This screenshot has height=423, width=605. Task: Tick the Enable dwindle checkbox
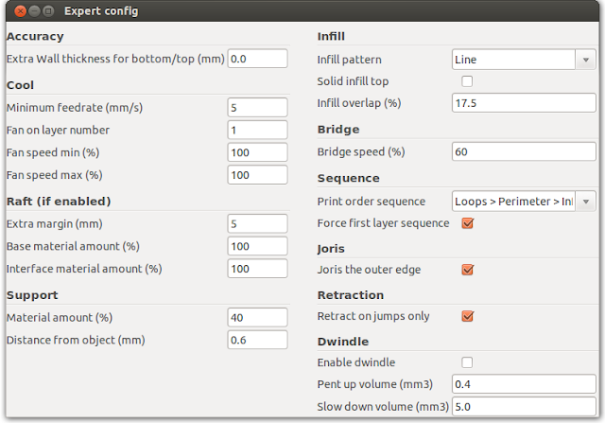click(466, 362)
